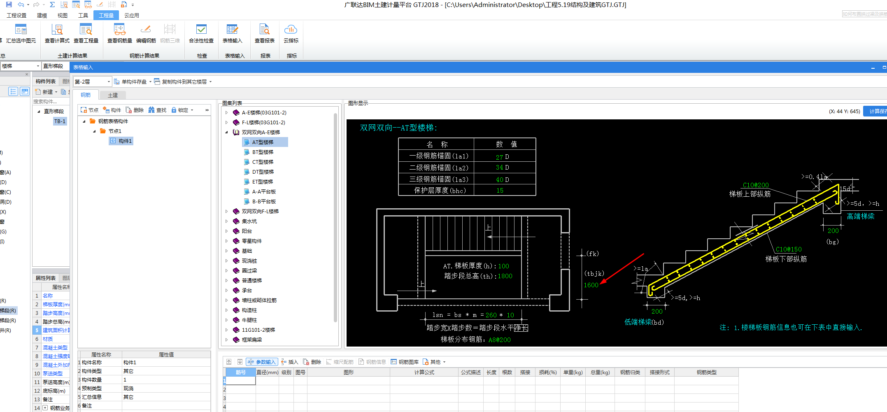Image resolution: width=887 pixels, height=412 pixels.
Task: Click the A8@200 distribution rebar value
Action: click(500, 340)
